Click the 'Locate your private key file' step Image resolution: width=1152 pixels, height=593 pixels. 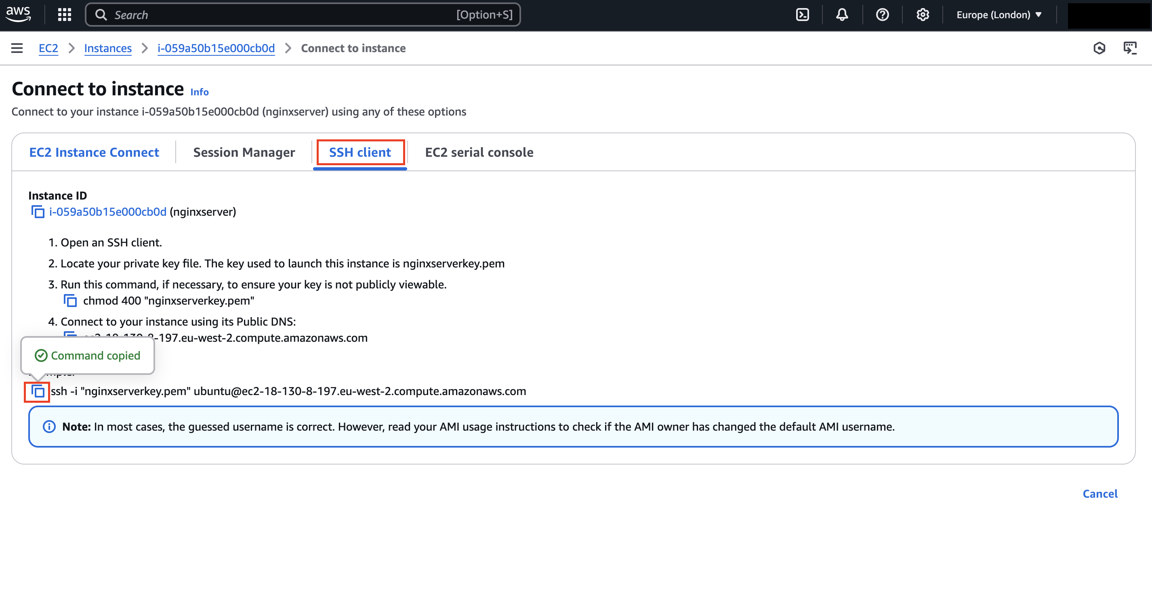[283, 263]
